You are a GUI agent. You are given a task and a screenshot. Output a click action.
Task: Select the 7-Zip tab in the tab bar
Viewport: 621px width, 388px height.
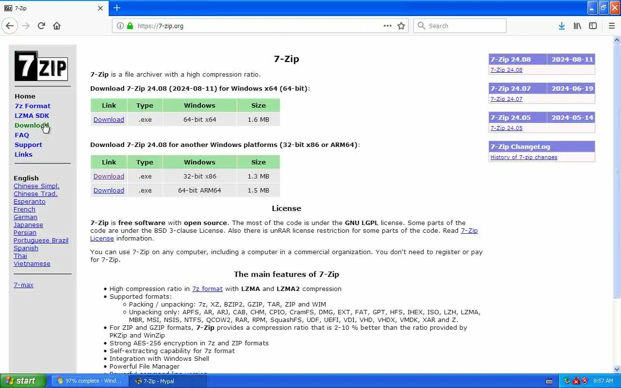point(53,8)
